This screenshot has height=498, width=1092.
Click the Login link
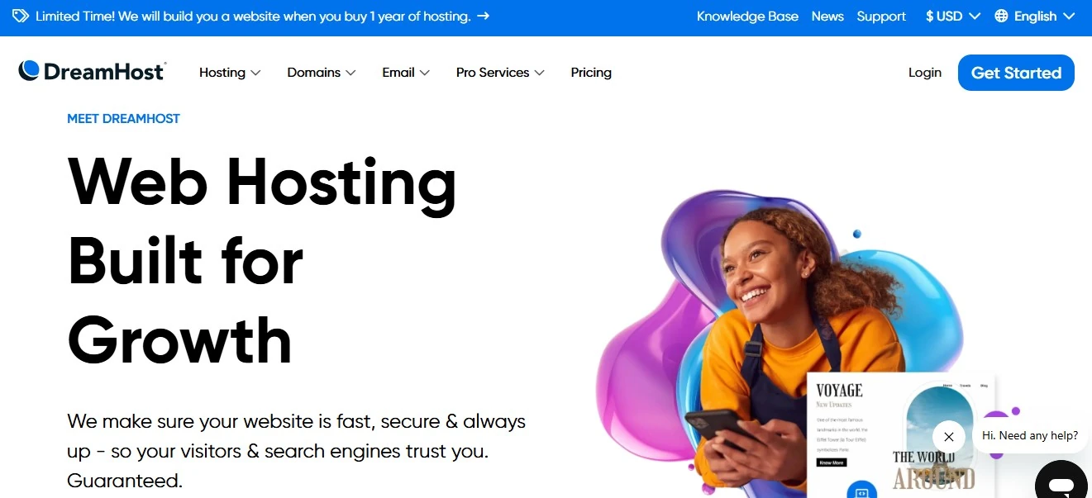925,73
